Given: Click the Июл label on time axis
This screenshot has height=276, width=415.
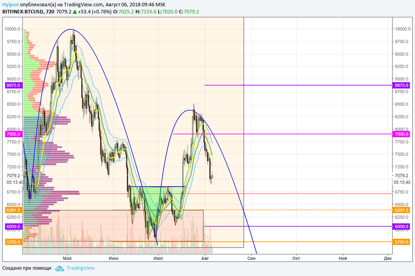Looking at the screenshot, I should 158,258.
